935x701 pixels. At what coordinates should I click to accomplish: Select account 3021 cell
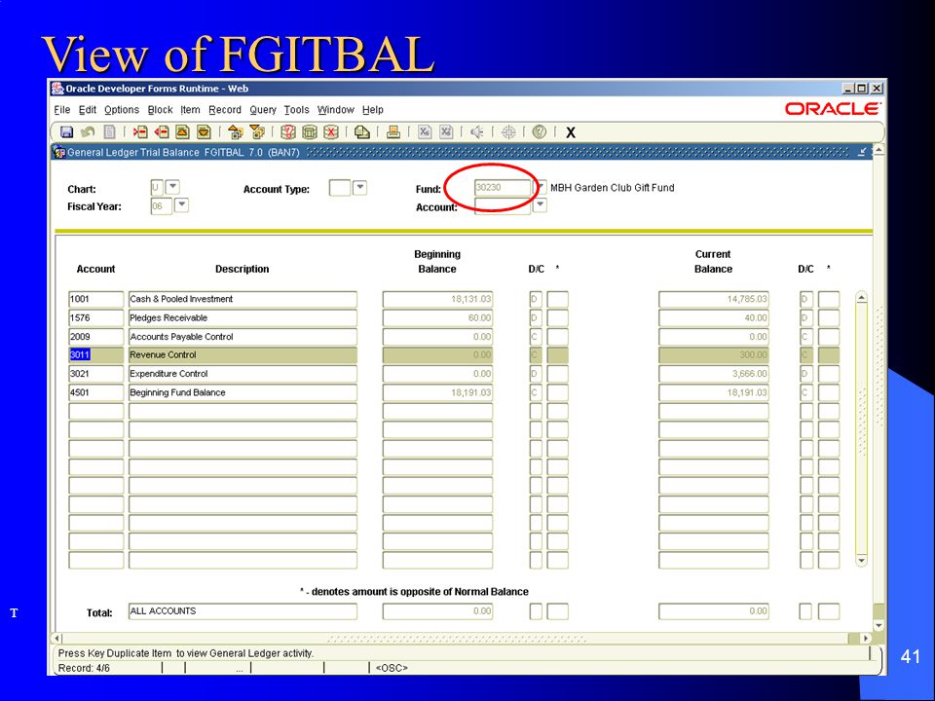(x=96, y=374)
